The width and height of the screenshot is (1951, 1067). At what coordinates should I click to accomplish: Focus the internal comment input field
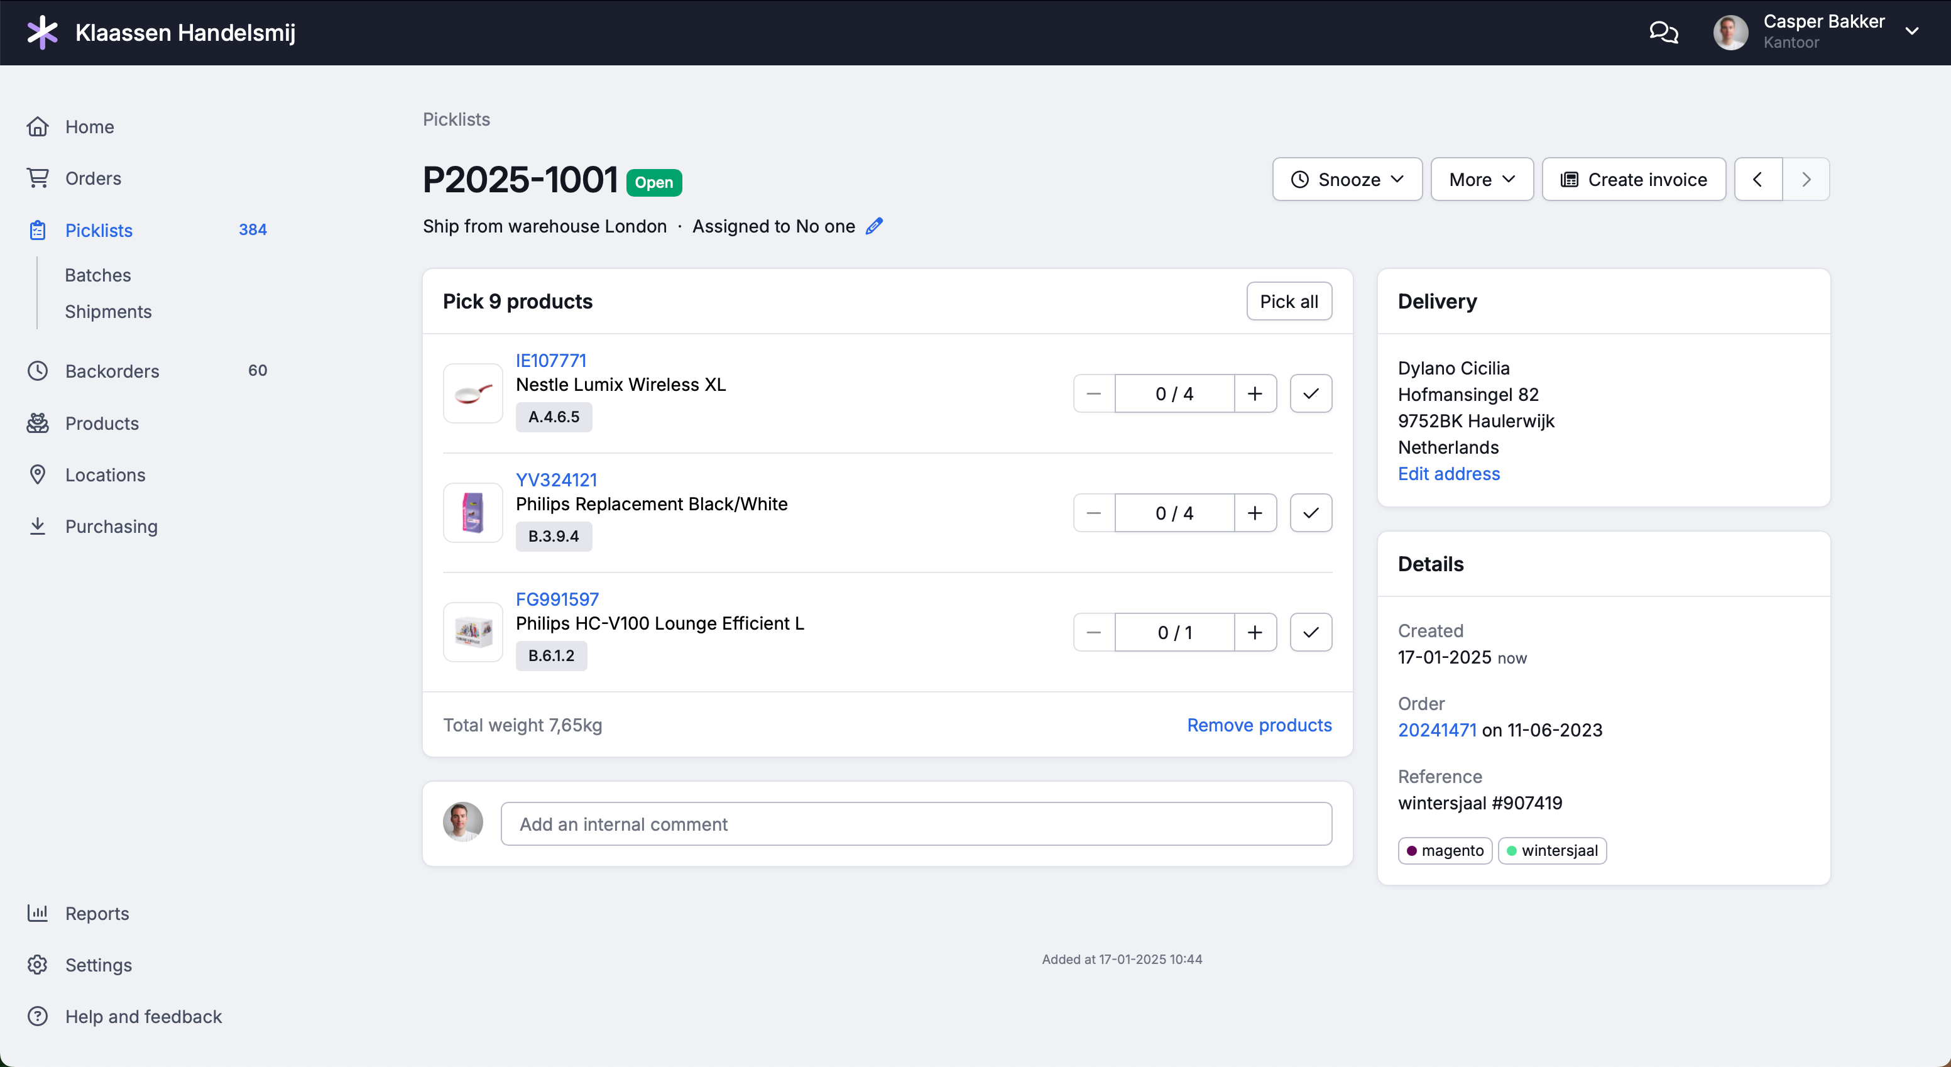(x=915, y=824)
